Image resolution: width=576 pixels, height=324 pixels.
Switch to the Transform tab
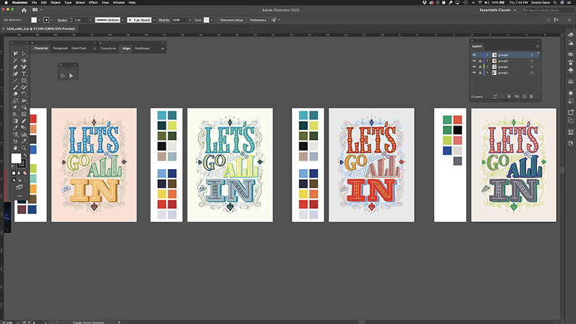(x=108, y=49)
